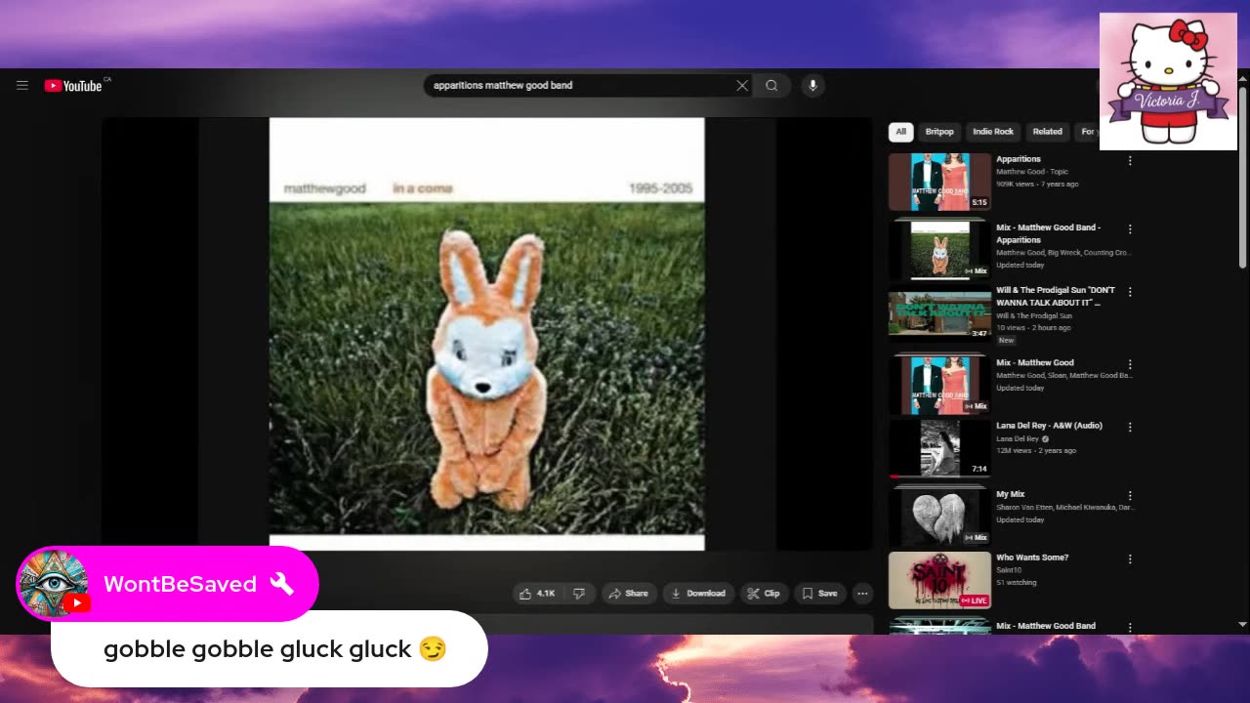The width and height of the screenshot is (1250, 703).
Task: Switch to the 'Related' filter chip
Action: point(1047,132)
